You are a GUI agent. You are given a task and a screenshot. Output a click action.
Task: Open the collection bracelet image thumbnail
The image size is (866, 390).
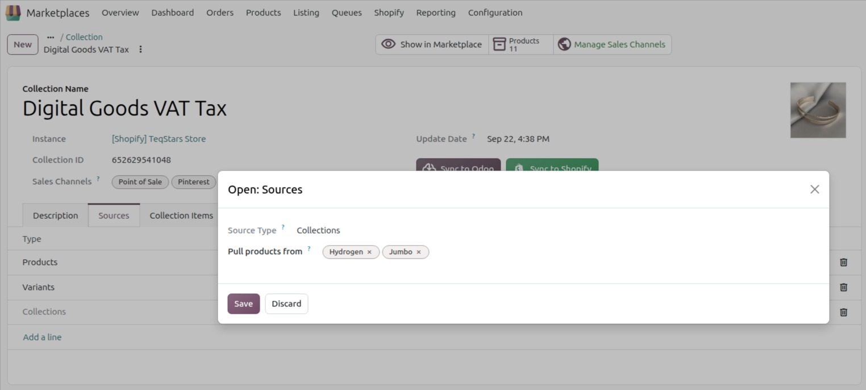click(818, 110)
